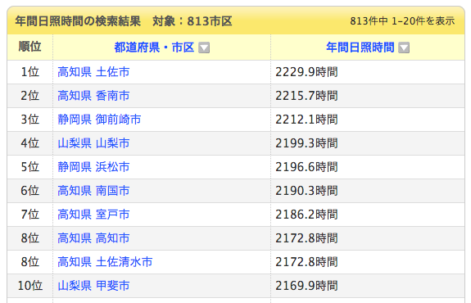Open 静岡県 御前崎市 link
The width and height of the screenshot is (471, 303).
pyautogui.click(x=99, y=120)
